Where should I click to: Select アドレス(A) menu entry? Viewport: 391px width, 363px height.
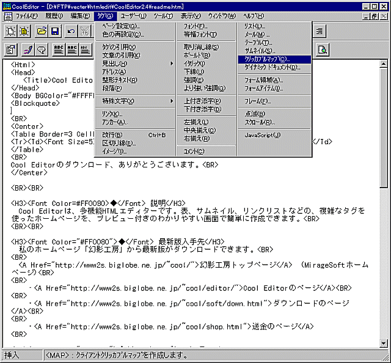coord(135,72)
